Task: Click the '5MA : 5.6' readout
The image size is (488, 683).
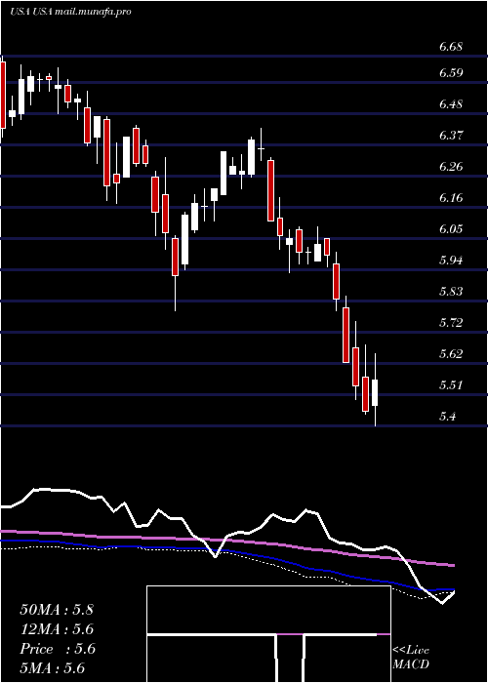Action: click(x=53, y=668)
